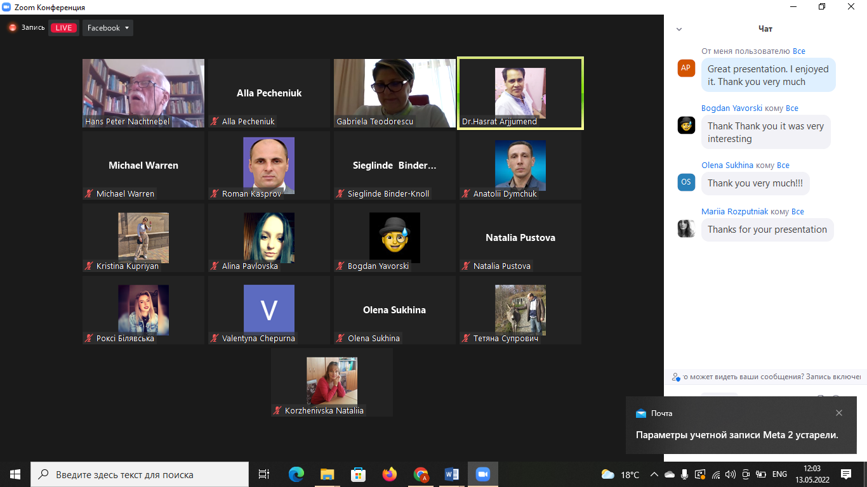
Task: Show hidden system tray icons
Action: (654, 474)
